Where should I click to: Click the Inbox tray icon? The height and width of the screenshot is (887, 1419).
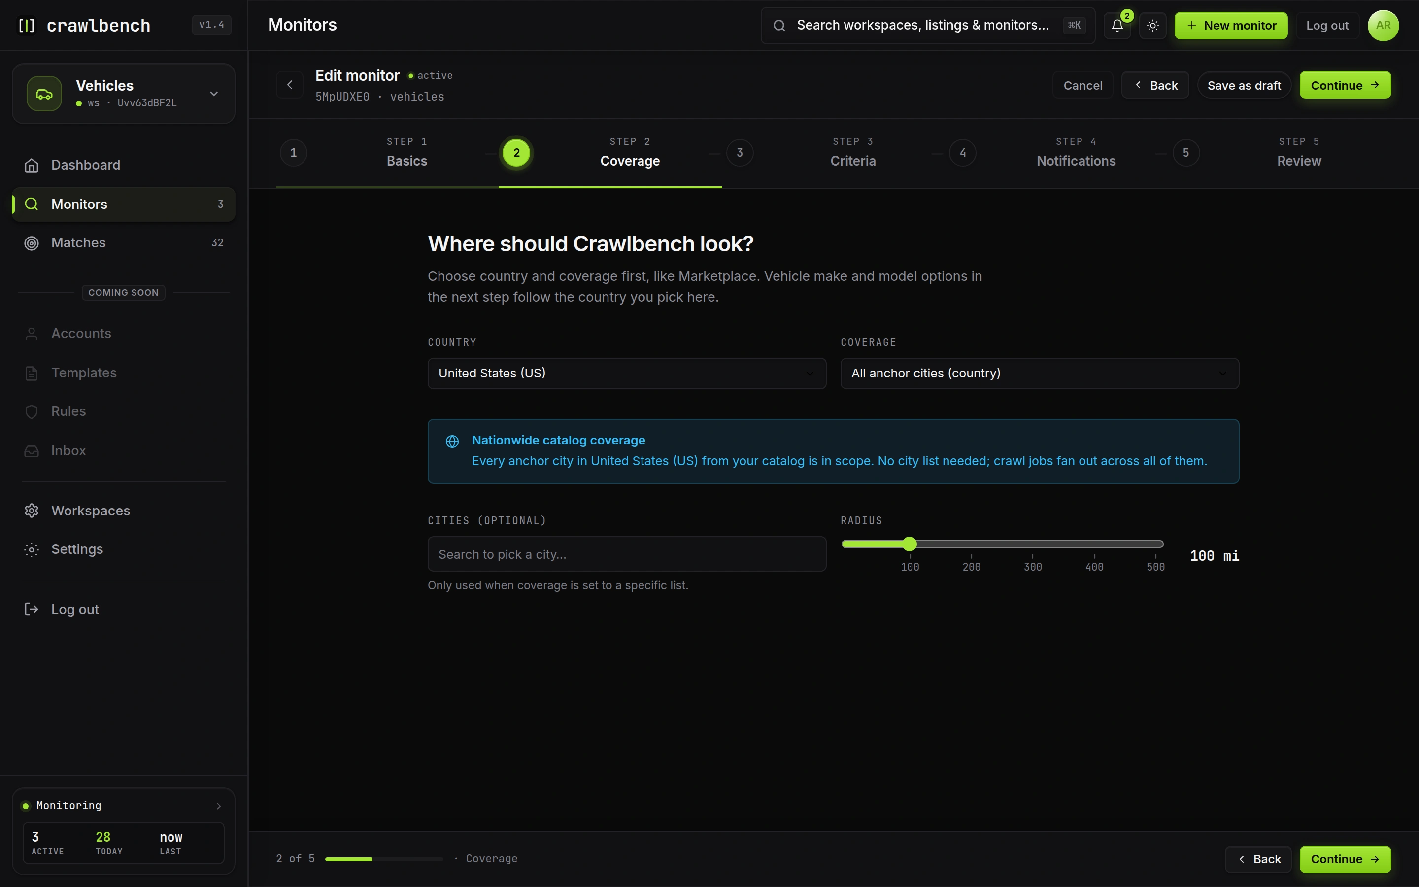pyautogui.click(x=32, y=451)
